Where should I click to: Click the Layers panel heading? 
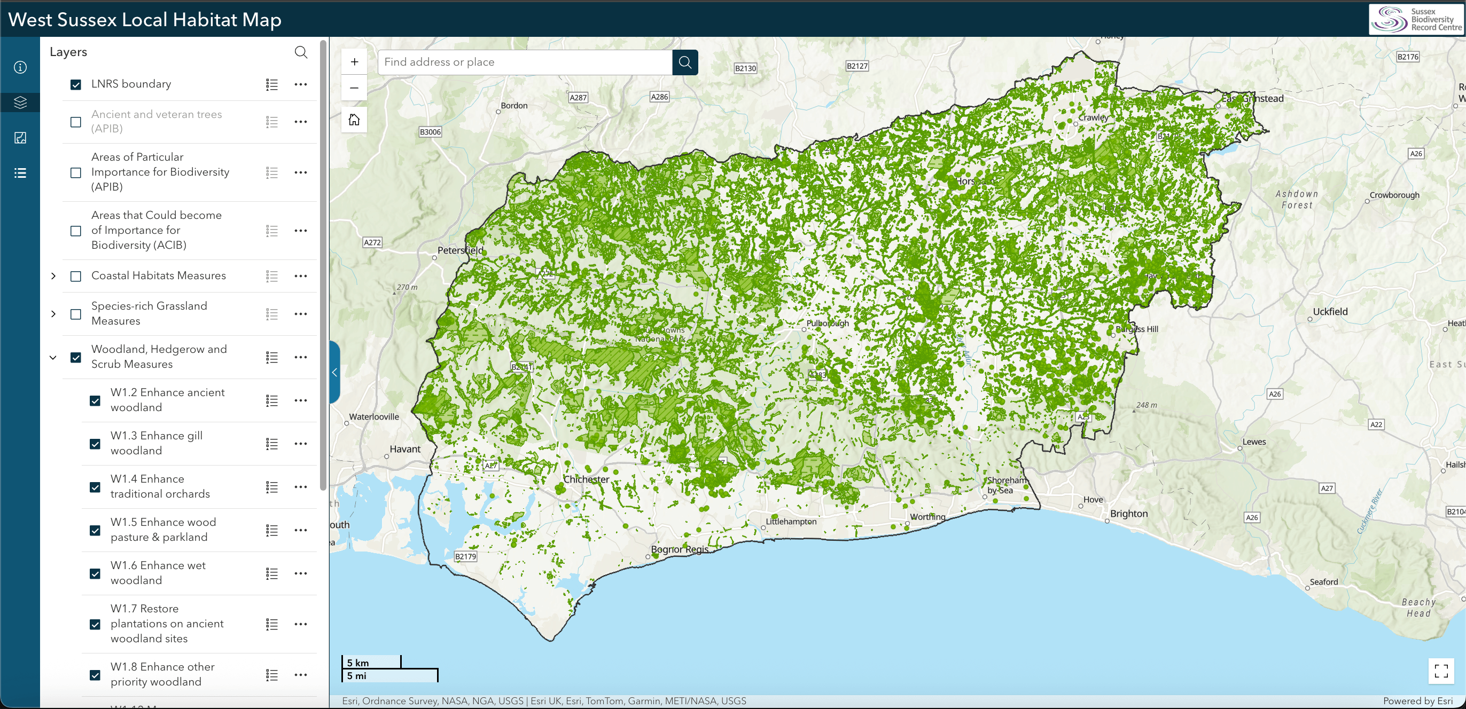click(x=68, y=52)
